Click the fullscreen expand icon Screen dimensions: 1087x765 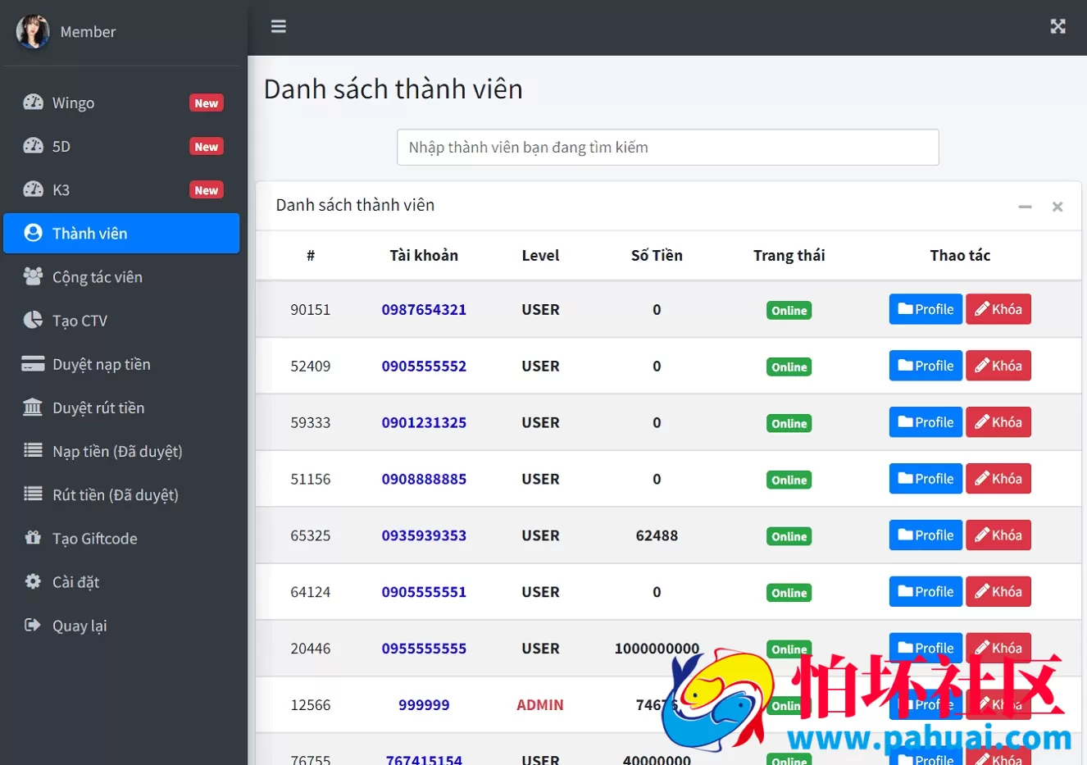click(1058, 26)
